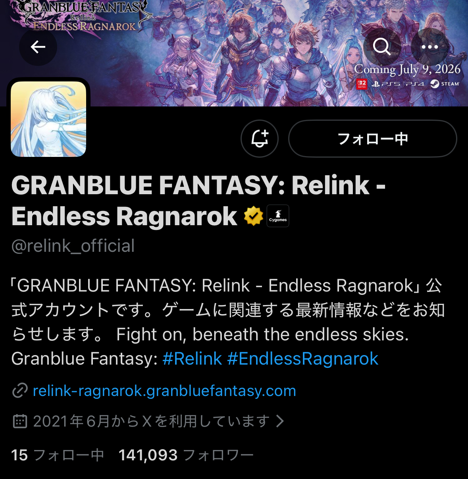Visit relink-ragnarok.granbluefantasy.com link
Viewport: 468px width, 479px height.
click(164, 391)
